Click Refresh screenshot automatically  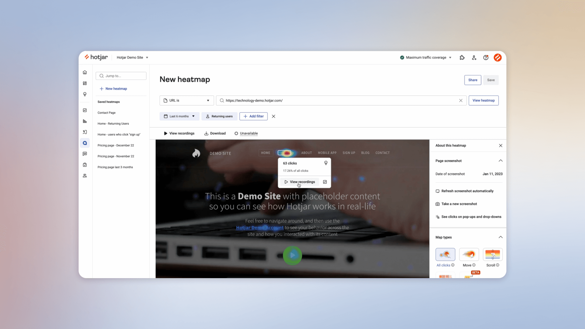click(x=465, y=191)
